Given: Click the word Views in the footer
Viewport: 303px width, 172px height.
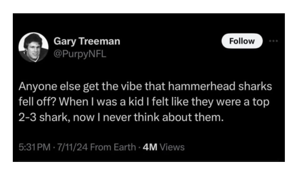Looking at the screenshot, I should click(x=173, y=147).
